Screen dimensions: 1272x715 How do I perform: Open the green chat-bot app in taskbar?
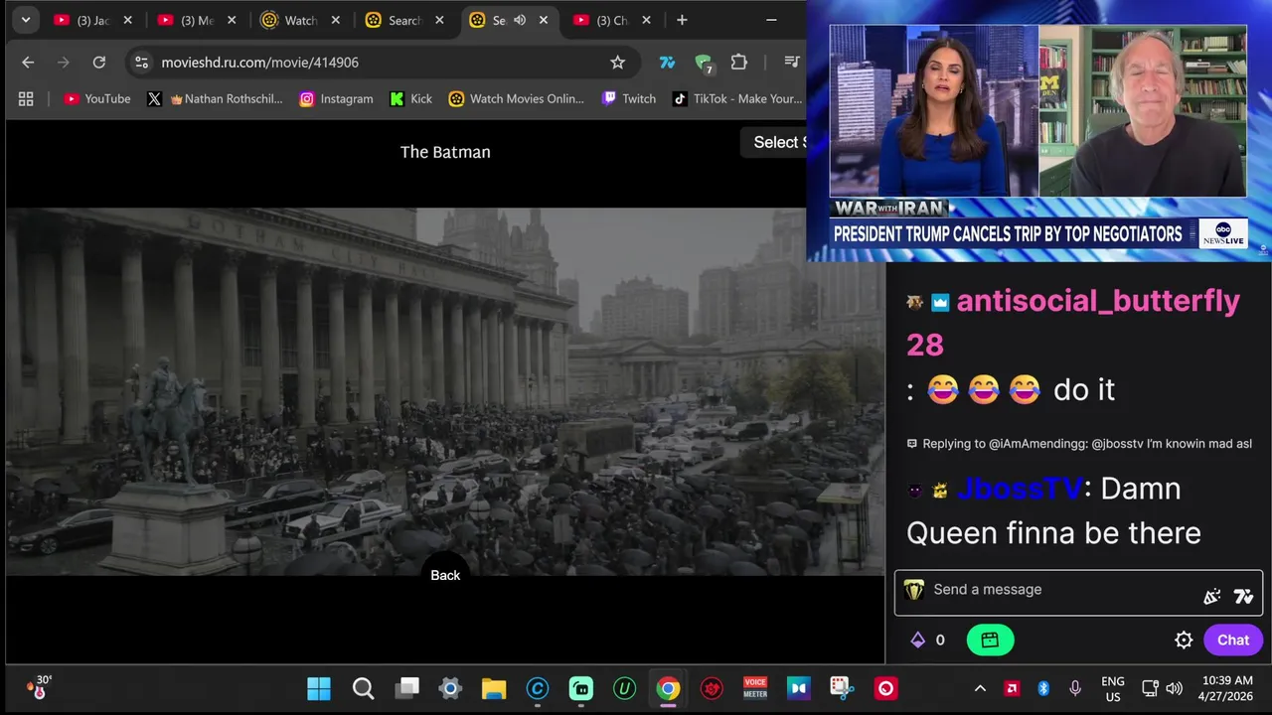tap(581, 688)
